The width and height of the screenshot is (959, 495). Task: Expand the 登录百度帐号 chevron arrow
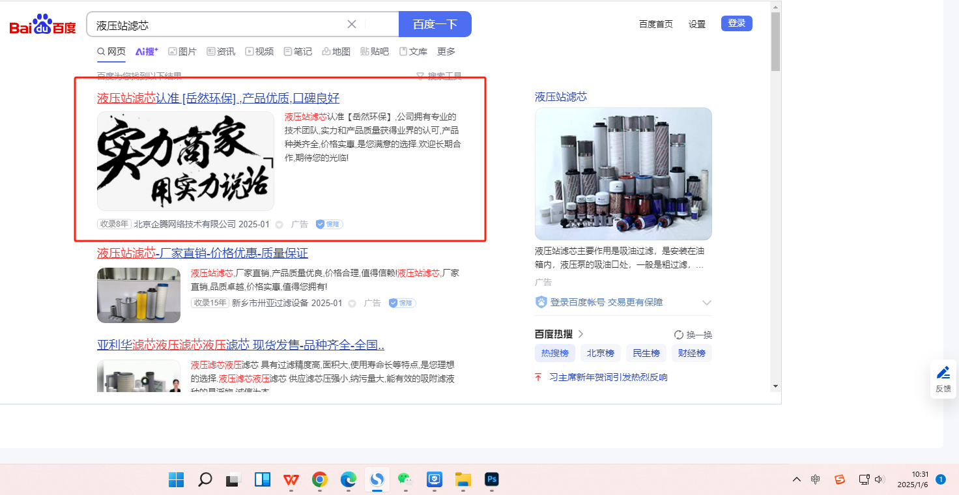(707, 303)
